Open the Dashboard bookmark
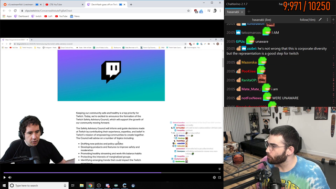336x189 pixels. 22,16
